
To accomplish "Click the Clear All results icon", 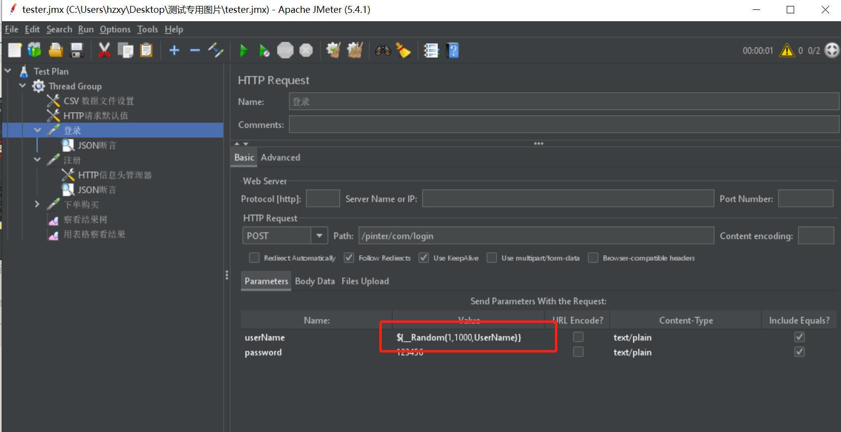I will tap(355, 50).
